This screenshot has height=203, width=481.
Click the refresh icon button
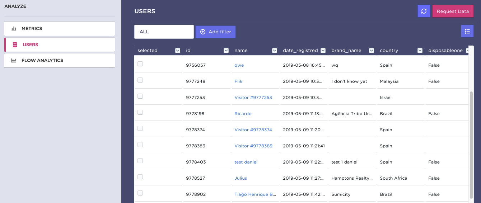(x=424, y=11)
